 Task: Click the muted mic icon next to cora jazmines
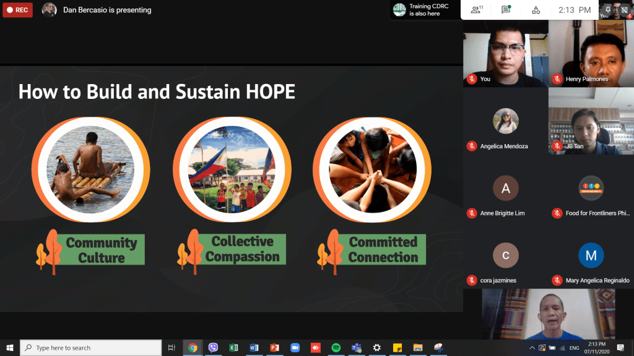pyautogui.click(x=472, y=280)
